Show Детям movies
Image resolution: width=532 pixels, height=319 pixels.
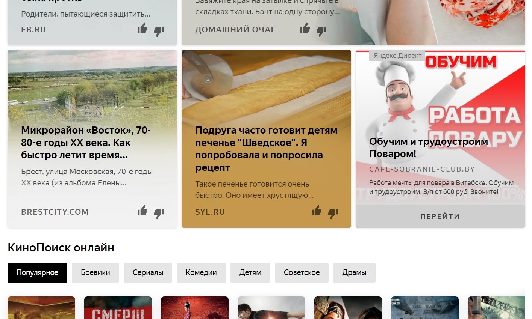point(250,272)
